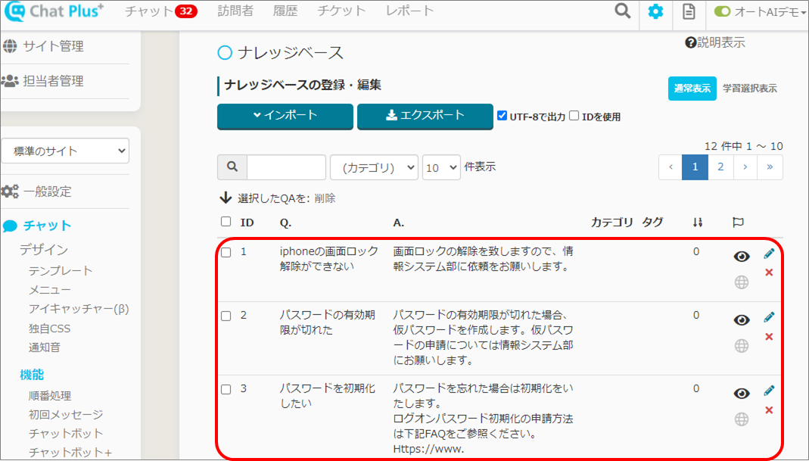Toggle the eye visibility icon for ID 2
Image resolution: width=809 pixels, height=461 pixels.
coord(742,319)
